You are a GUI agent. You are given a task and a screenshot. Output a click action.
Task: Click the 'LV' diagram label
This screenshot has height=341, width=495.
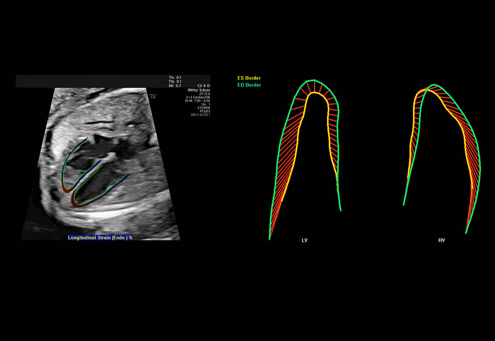point(305,241)
